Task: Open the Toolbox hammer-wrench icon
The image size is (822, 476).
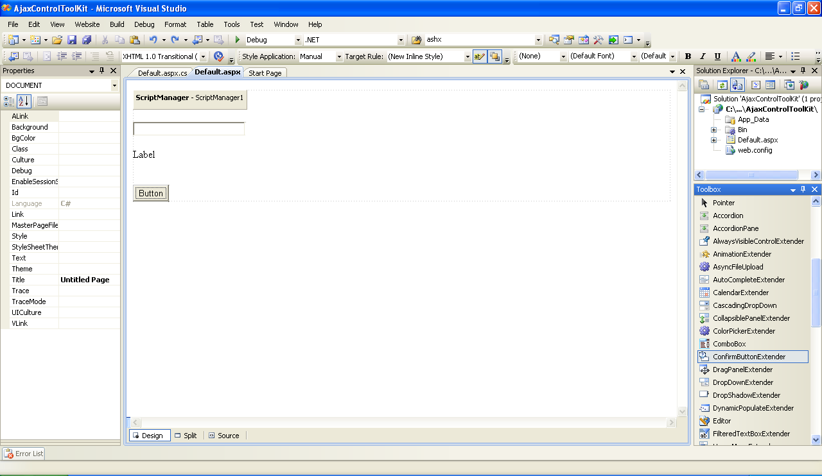Action: (x=598, y=40)
